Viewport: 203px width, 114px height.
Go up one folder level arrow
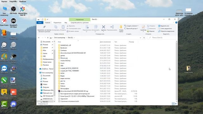[x=48, y=38]
